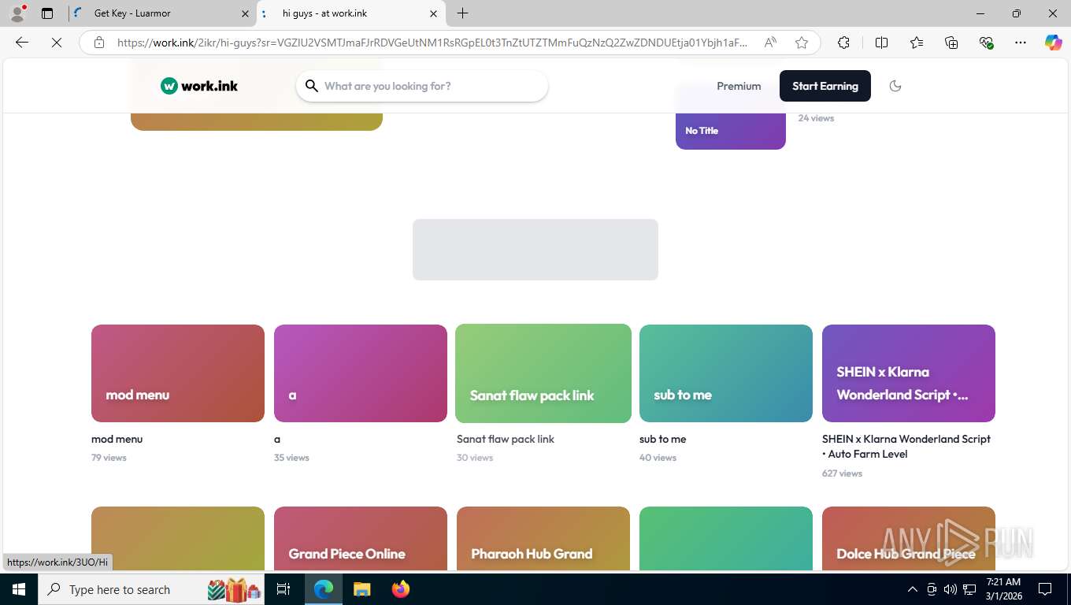Click the '35 views' text
Viewport: 1071px width, 605px height.
tap(291, 458)
